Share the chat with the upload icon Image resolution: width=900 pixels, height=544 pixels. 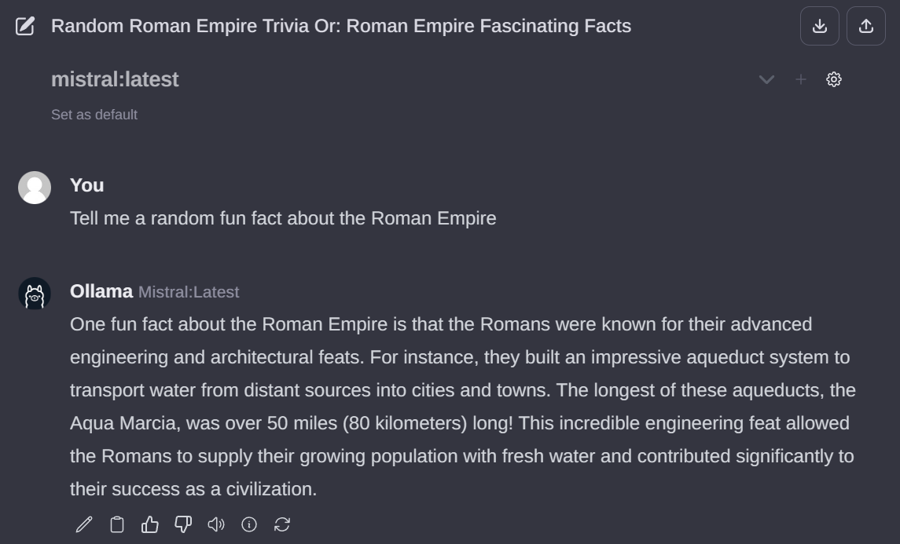coord(866,26)
